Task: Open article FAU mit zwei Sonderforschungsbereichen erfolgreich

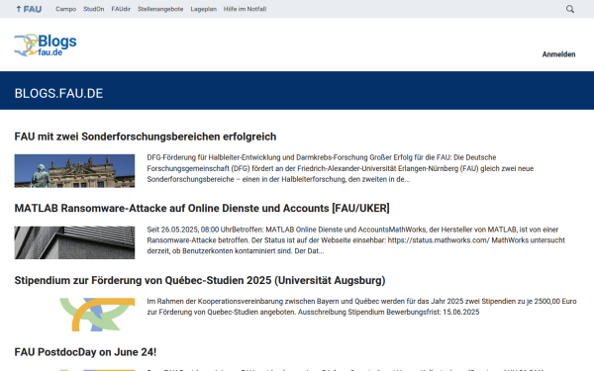Action: point(146,137)
